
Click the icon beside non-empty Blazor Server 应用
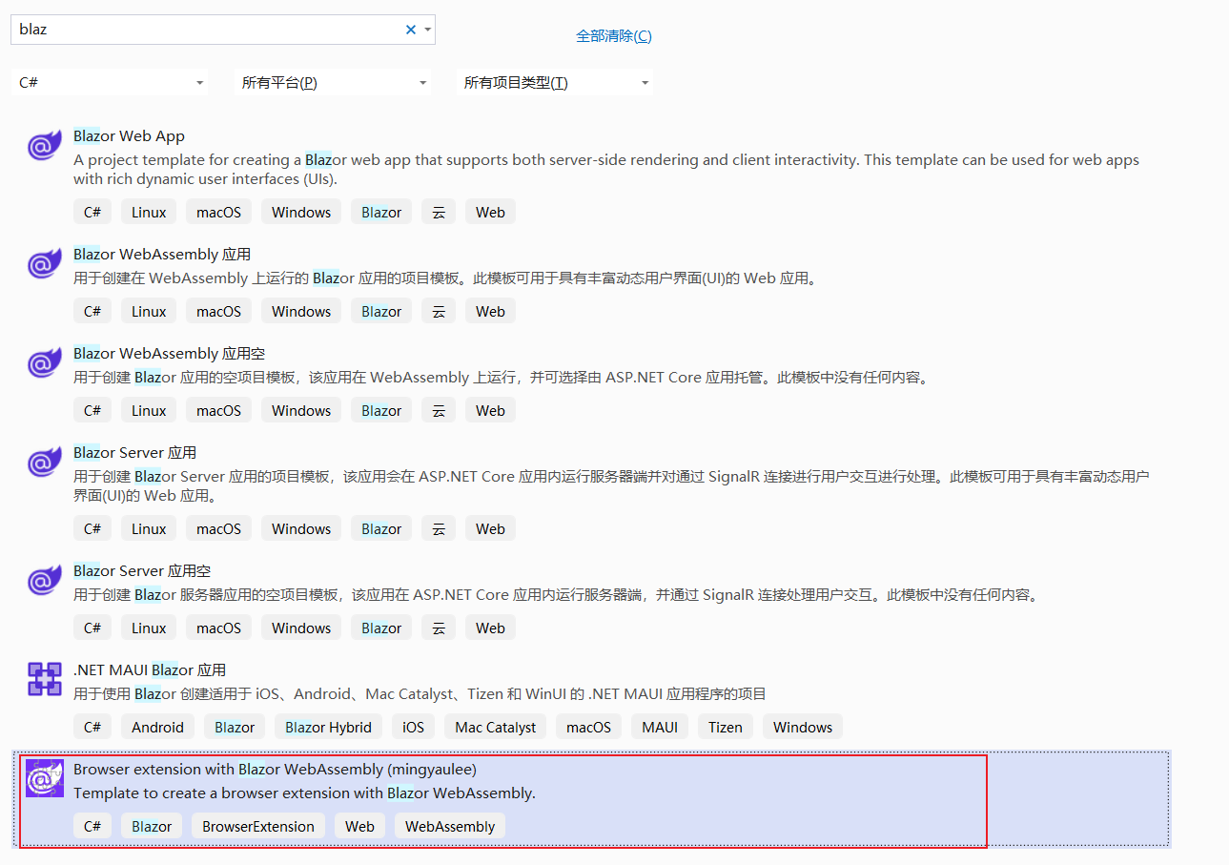tap(45, 463)
